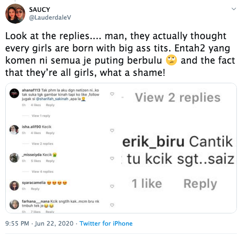Click the tweet timestamp 9:55 PM
The height and width of the screenshot is (235, 243).
pos(17,223)
